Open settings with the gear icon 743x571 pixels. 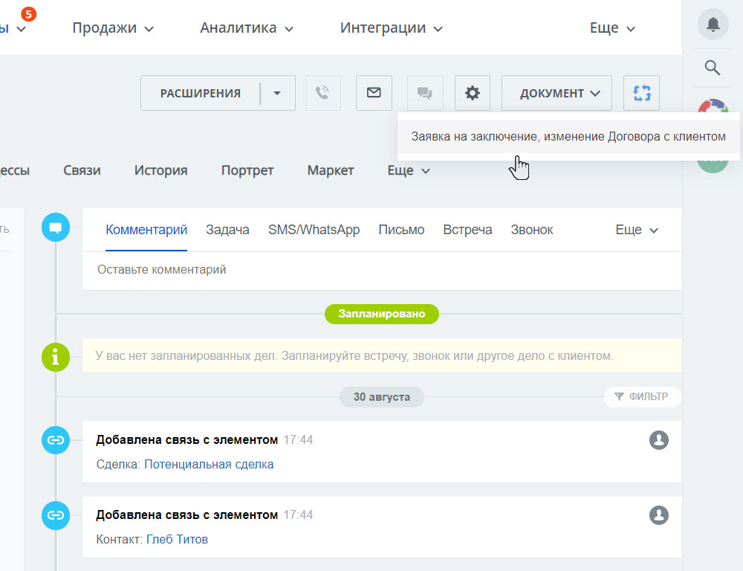click(473, 93)
